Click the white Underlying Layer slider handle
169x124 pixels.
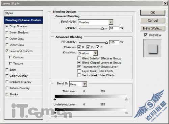point(126,113)
